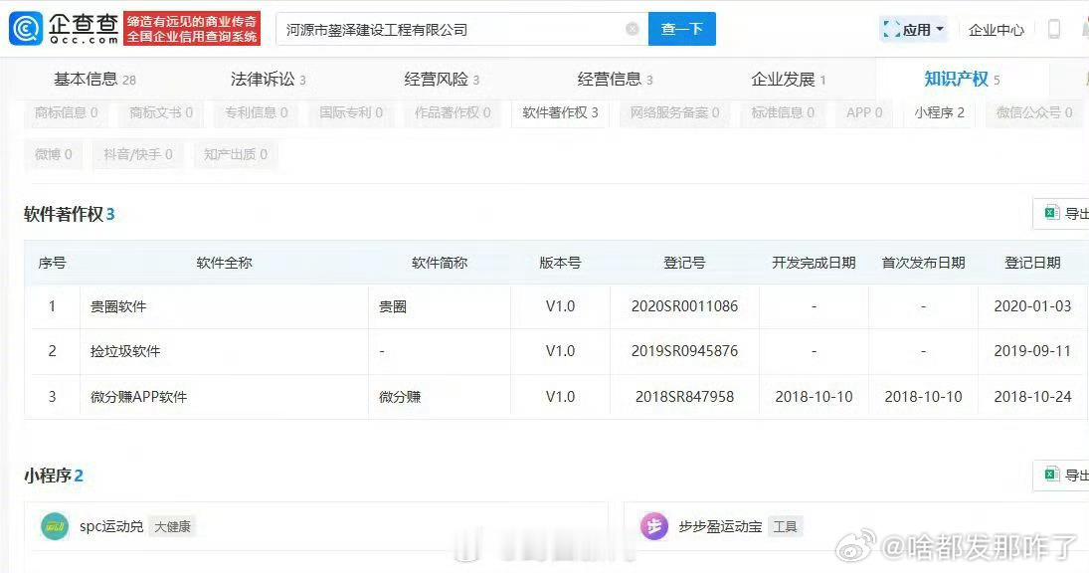Click the 软件全称 column header
The image size is (1089, 573).
point(224,263)
